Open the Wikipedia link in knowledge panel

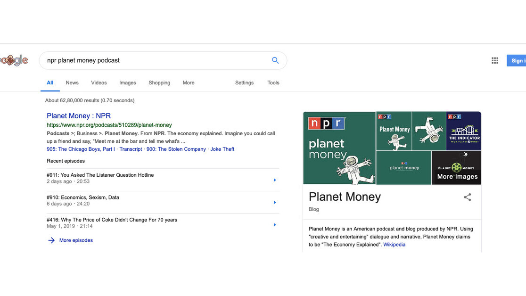[394, 245]
